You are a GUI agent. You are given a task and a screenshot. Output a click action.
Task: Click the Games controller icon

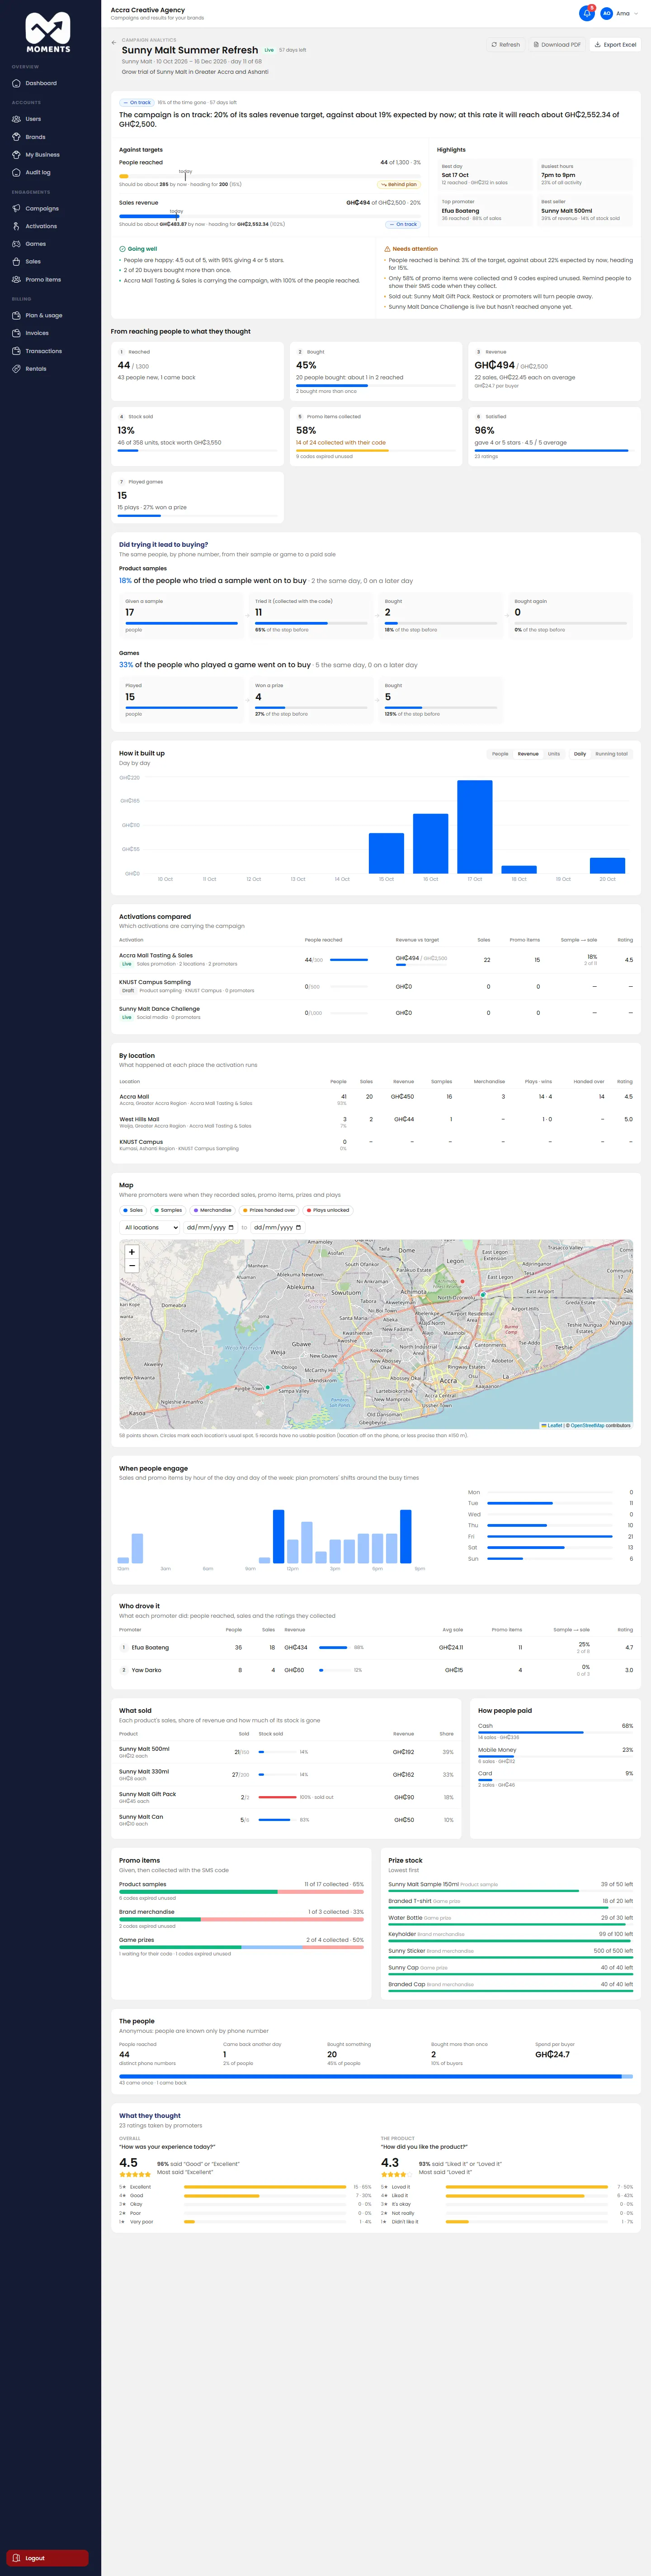tap(16, 244)
